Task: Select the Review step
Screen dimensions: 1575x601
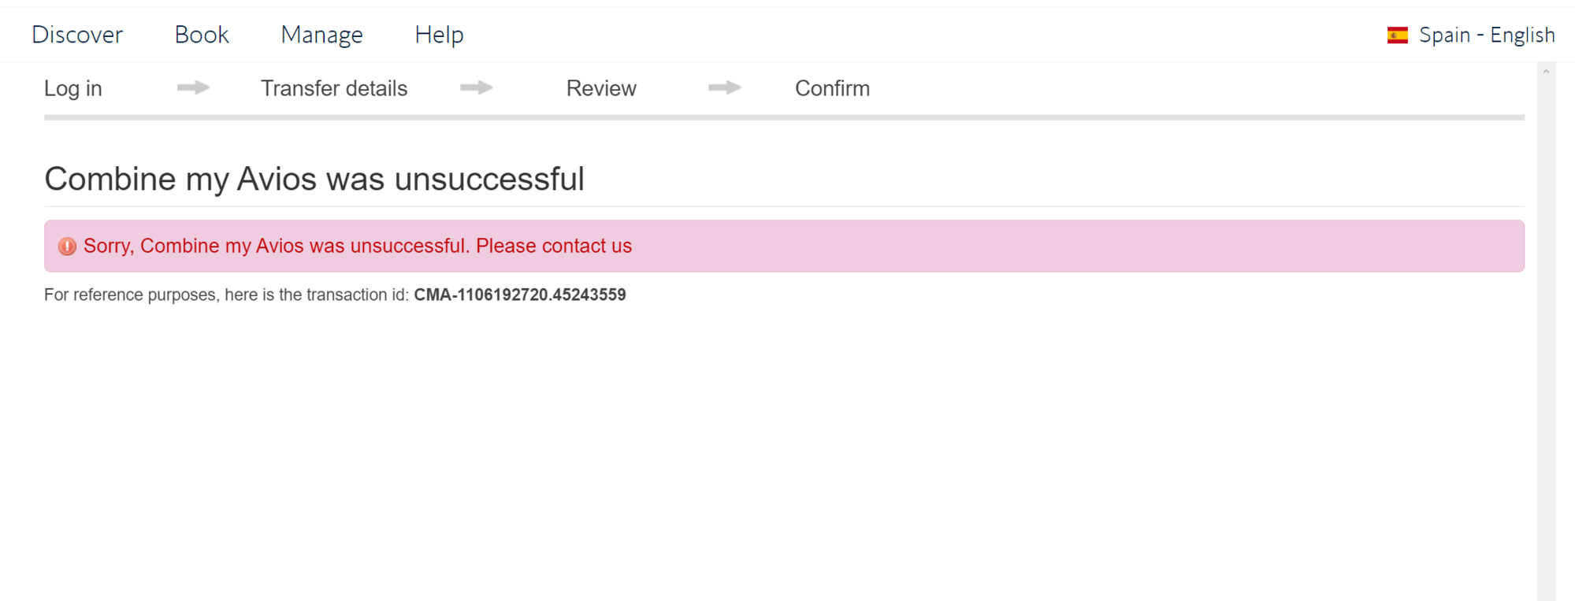Action: point(601,88)
